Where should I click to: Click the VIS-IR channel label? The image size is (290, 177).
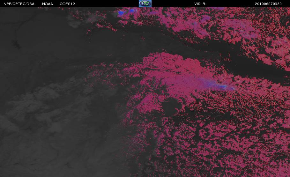200,4
